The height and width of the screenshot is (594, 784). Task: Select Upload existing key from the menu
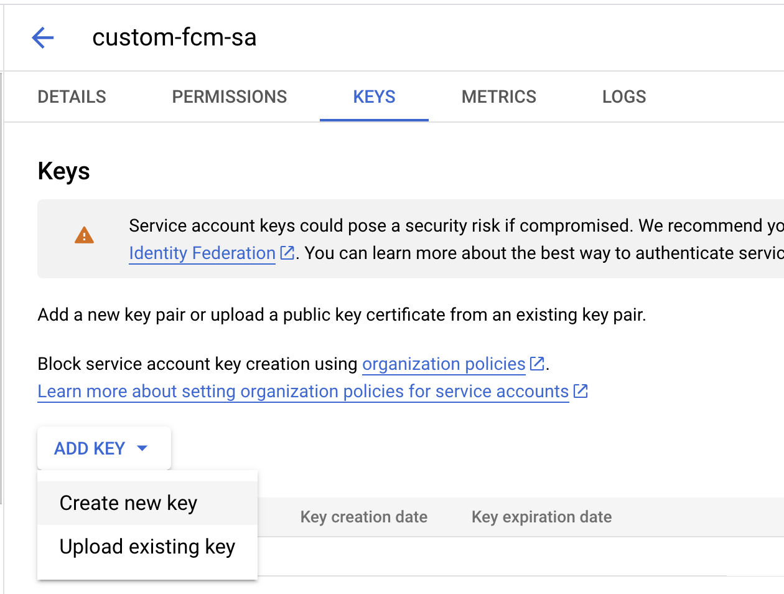pyautogui.click(x=146, y=546)
